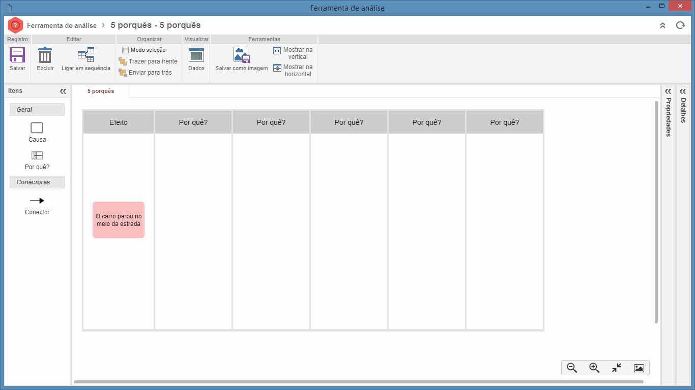The image size is (695, 390).
Task: Click Mostrar na vertical icon
Action: click(277, 50)
